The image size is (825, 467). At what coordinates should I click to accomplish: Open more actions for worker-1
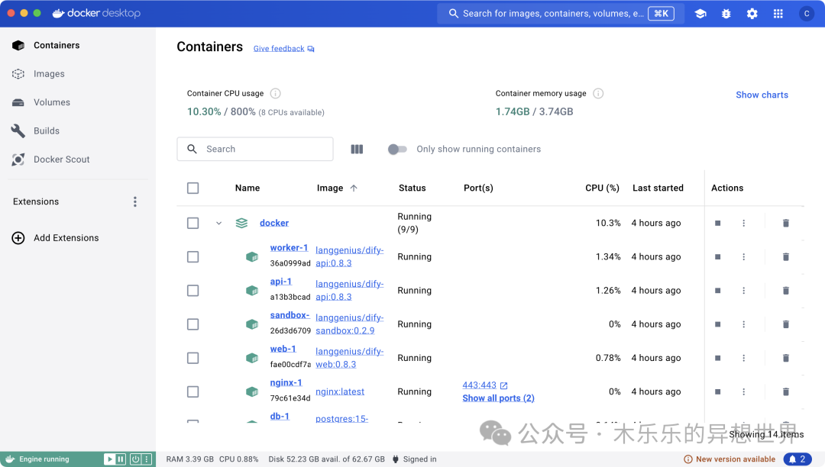pos(743,257)
